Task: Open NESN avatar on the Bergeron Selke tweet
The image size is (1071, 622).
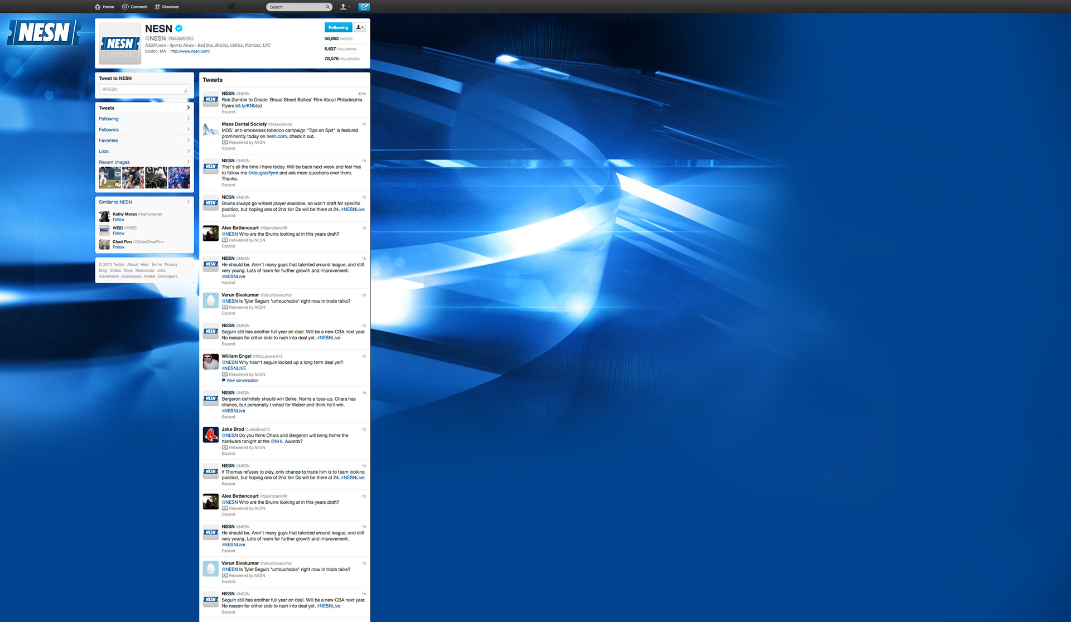Action: tap(210, 399)
